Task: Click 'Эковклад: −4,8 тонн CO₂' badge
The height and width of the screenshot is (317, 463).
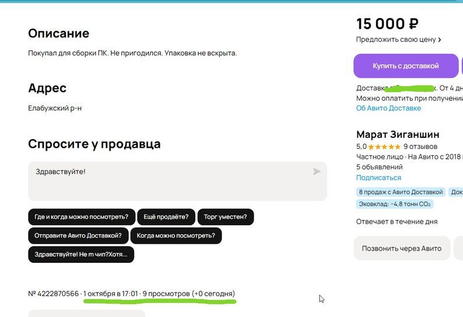Action: 395,204
